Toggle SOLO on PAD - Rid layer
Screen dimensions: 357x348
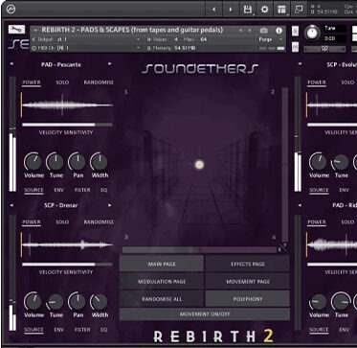click(x=347, y=222)
